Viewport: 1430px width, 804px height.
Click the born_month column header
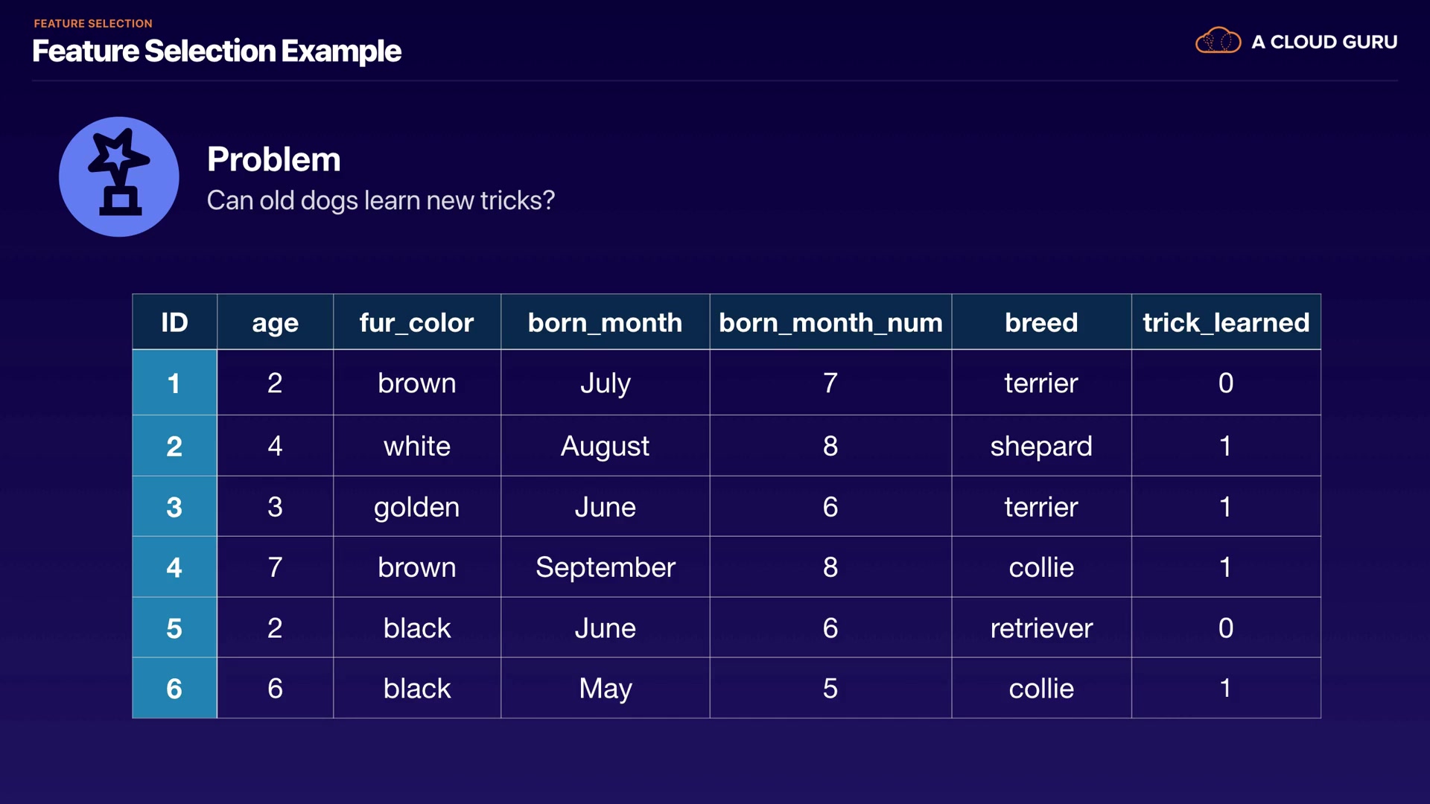point(605,322)
